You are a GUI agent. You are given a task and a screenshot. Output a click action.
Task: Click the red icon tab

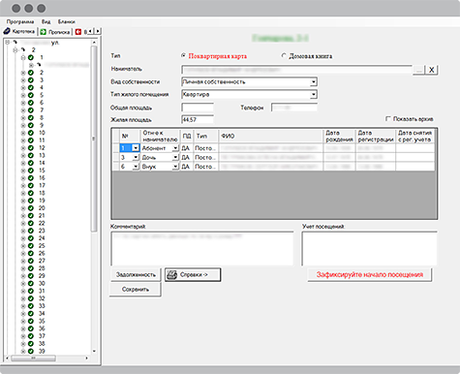point(78,32)
